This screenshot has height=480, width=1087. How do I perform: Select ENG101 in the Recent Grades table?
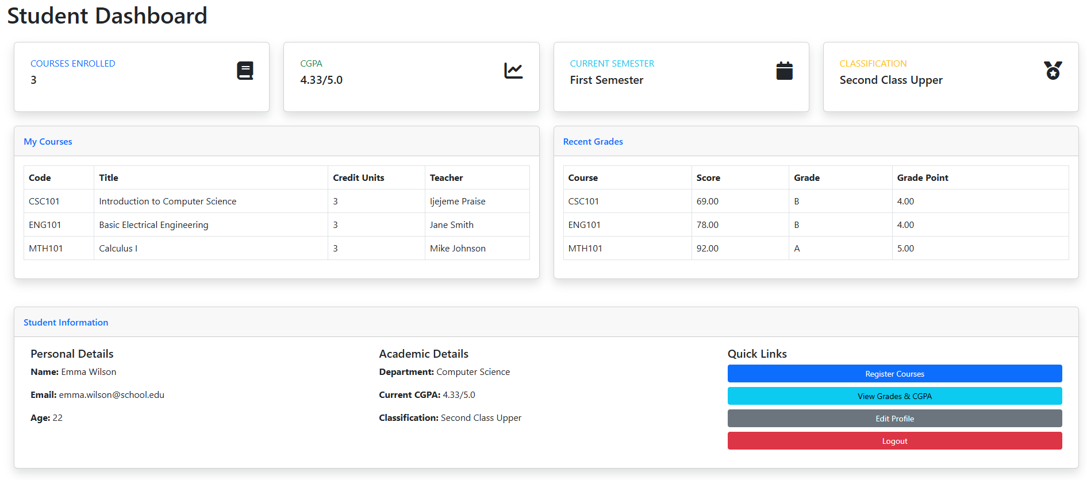click(x=584, y=224)
